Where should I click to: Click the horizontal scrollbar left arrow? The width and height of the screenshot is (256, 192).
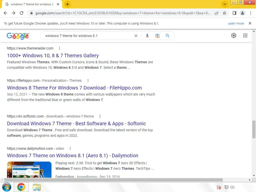pos(2,180)
